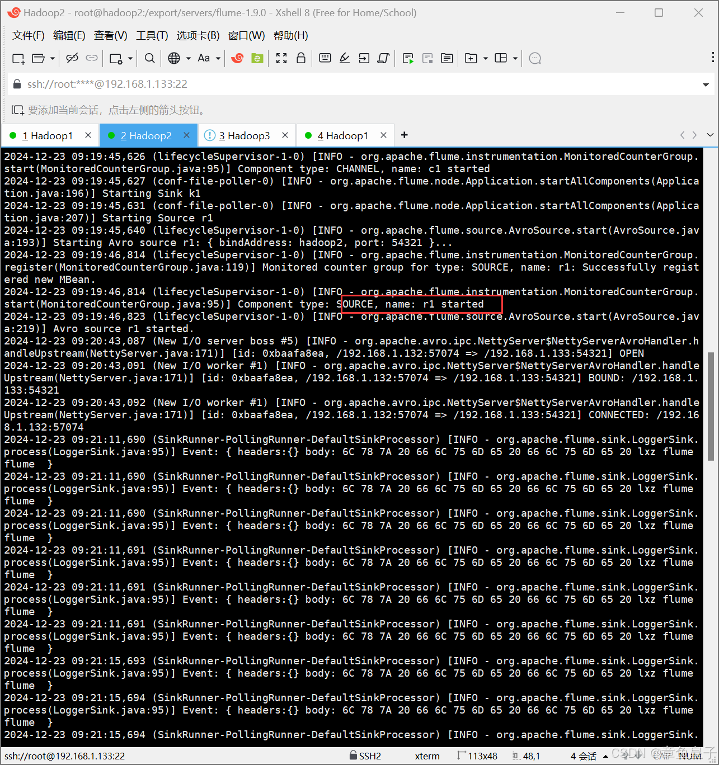Open the 编辑(E) menu
Viewport: 719px width, 765px height.
tap(69, 36)
